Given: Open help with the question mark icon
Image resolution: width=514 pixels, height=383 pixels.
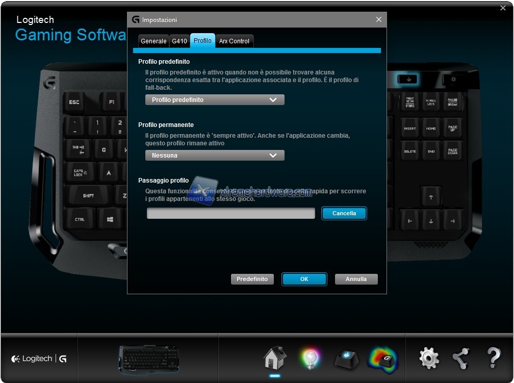Looking at the screenshot, I should 493,359.
